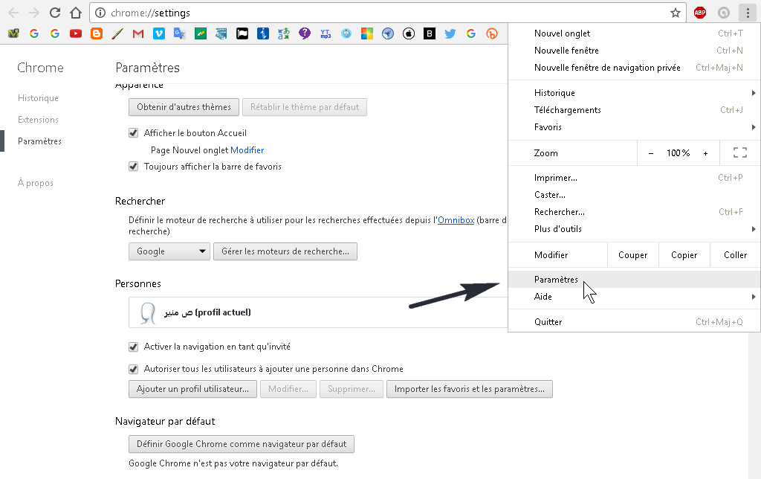This screenshot has width=761, height=479.
Task: Select Imprimer... menu item
Action: pyautogui.click(x=634, y=177)
